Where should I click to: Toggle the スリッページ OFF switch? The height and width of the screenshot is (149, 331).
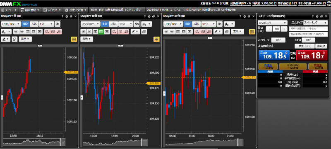(278, 40)
